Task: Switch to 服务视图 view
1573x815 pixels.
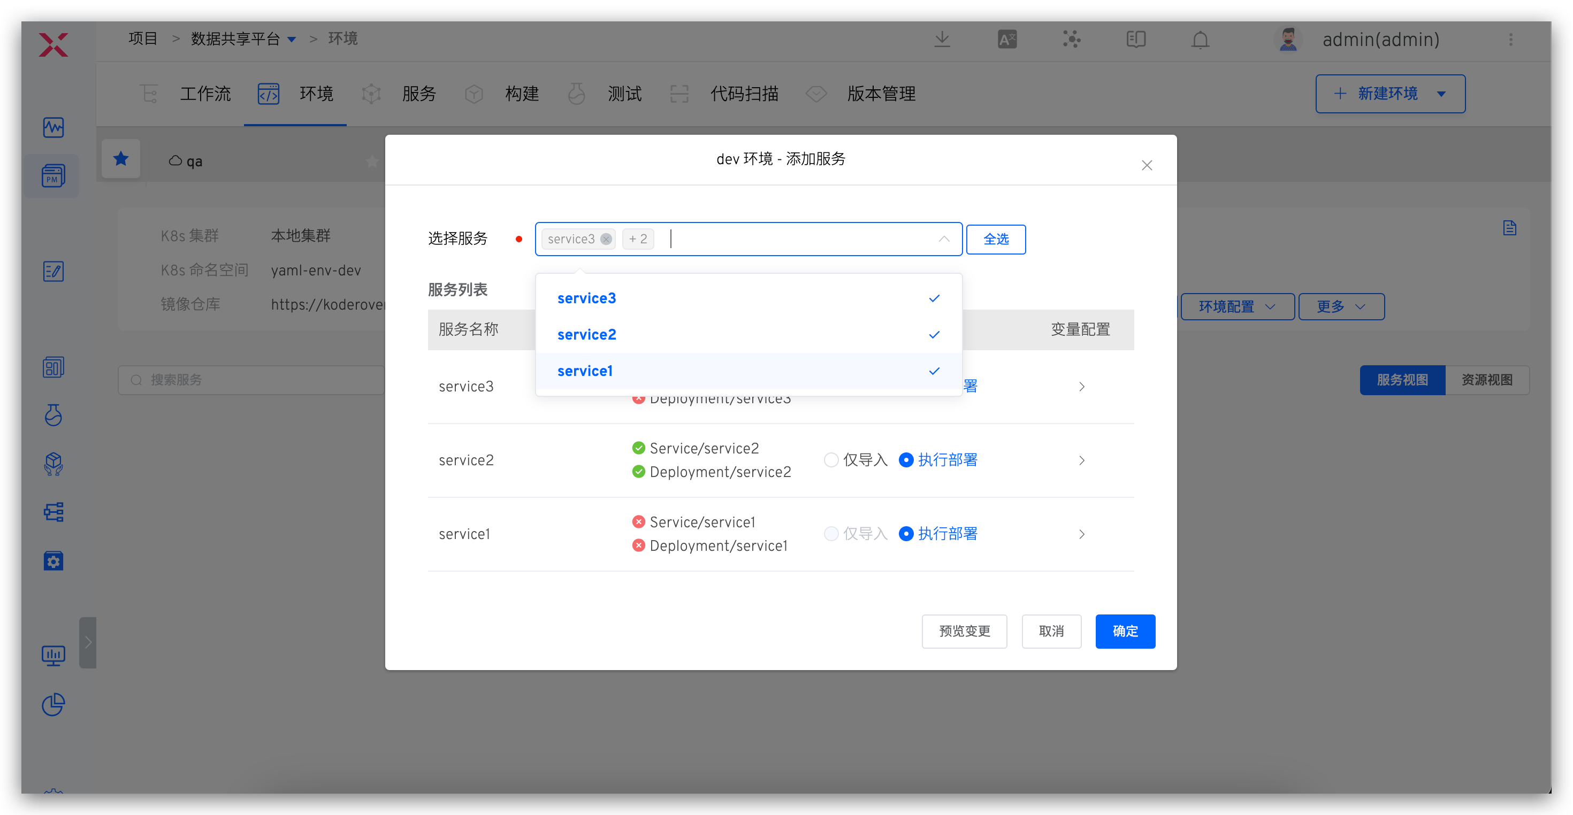Action: (1402, 380)
